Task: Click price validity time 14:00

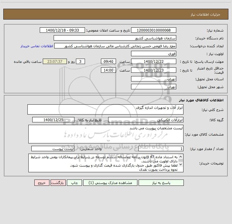Action: 108,70
